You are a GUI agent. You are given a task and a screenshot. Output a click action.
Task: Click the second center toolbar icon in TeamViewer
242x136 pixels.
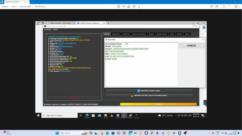pyautogui.click(x=124, y=6)
